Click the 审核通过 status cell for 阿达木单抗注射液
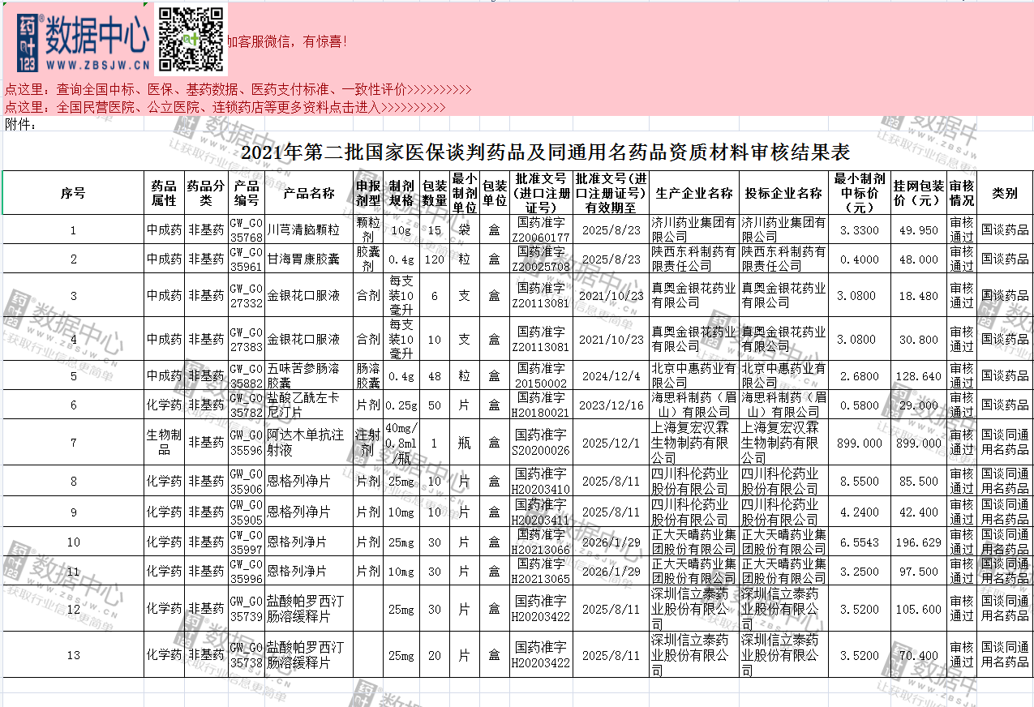The width and height of the screenshot is (1034, 707). click(963, 442)
